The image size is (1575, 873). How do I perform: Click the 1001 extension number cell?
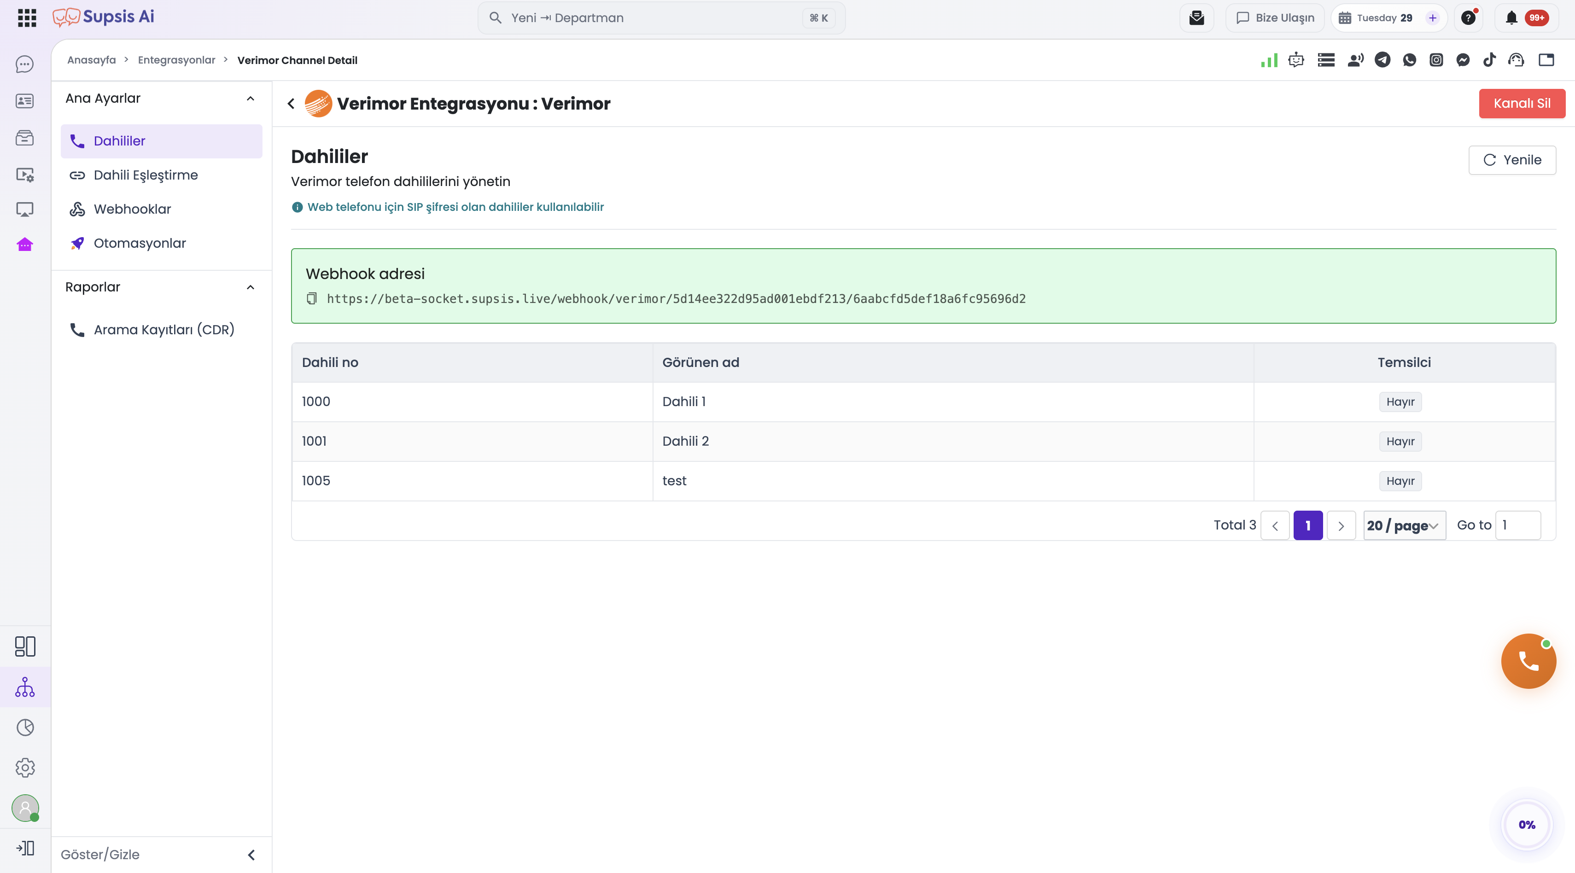click(472, 442)
